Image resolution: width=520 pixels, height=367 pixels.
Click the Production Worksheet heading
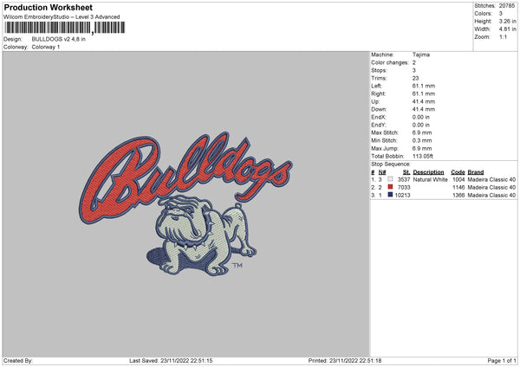point(48,7)
